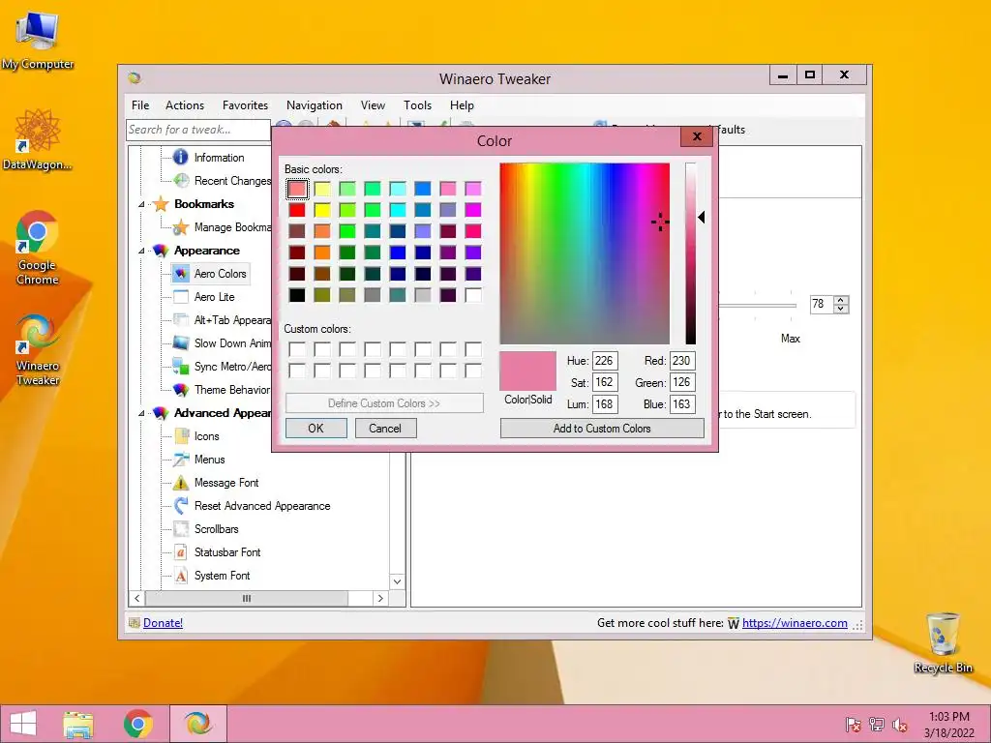Image resolution: width=991 pixels, height=743 pixels.
Task: Click the Information item icon
Action: pyautogui.click(x=181, y=157)
